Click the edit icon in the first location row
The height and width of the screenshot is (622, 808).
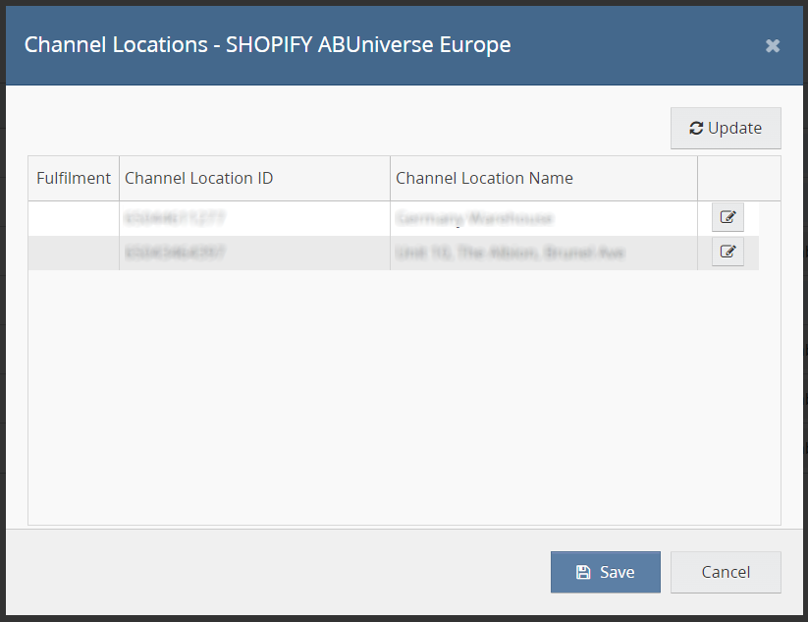coord(727,217)
